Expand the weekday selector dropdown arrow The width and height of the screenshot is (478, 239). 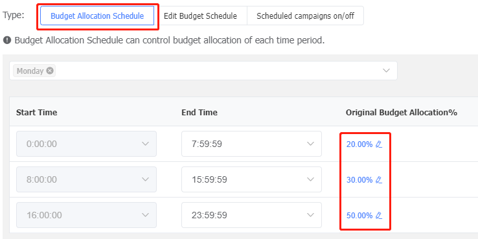click(x=386, y=71)
